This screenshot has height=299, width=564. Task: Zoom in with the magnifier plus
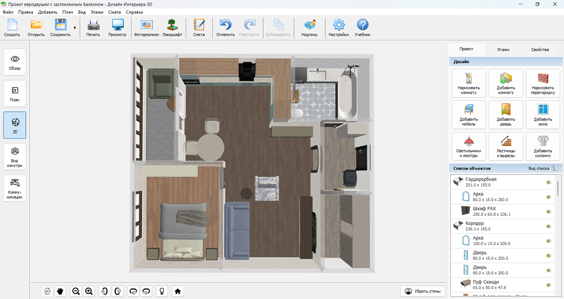tap(89, 291)
